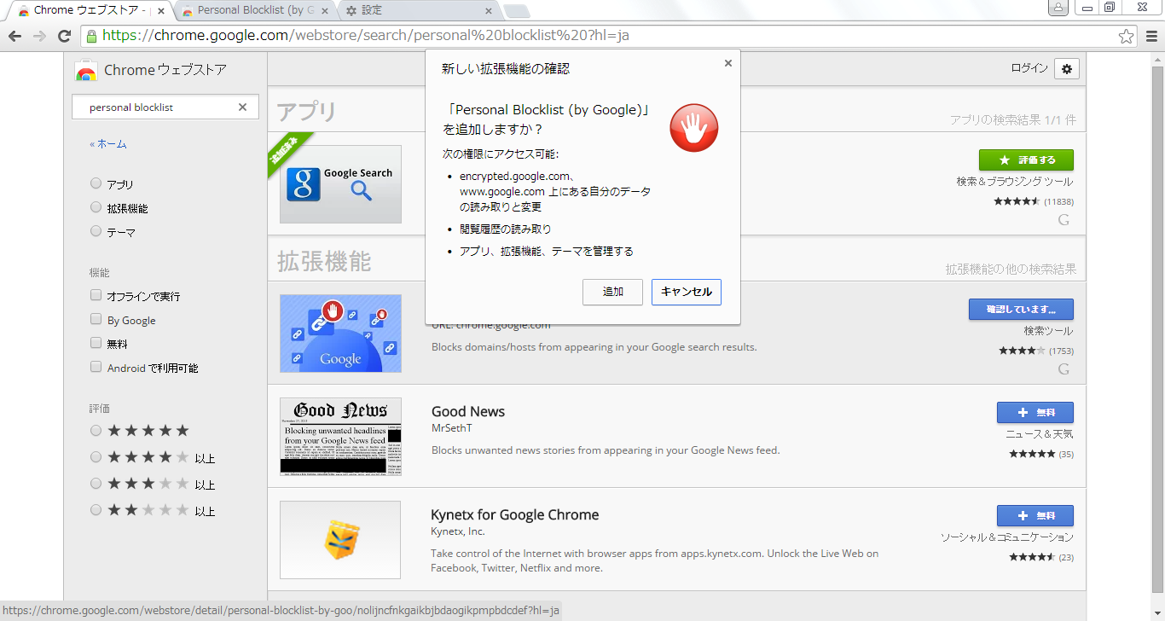Close the 設定 browser tab
The height and width of the screenshot is (621, 1165).
tap(489, 11)
